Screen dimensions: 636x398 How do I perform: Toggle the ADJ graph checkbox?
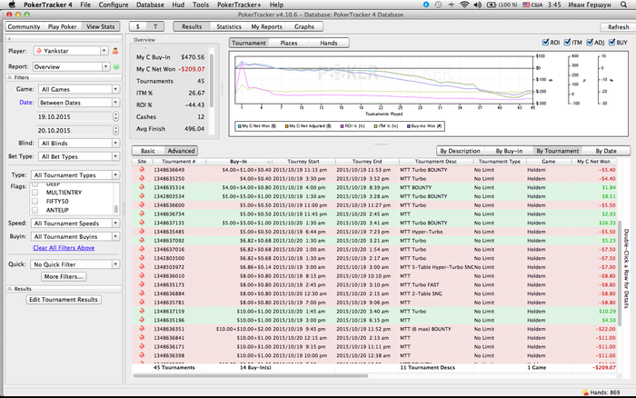coord(590,42)
